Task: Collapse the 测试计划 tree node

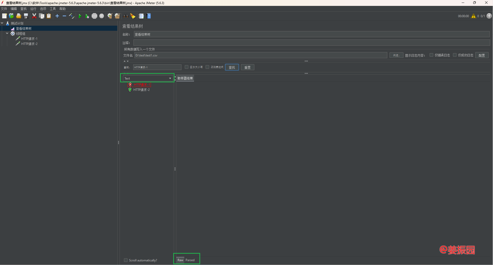Action: 2,23
